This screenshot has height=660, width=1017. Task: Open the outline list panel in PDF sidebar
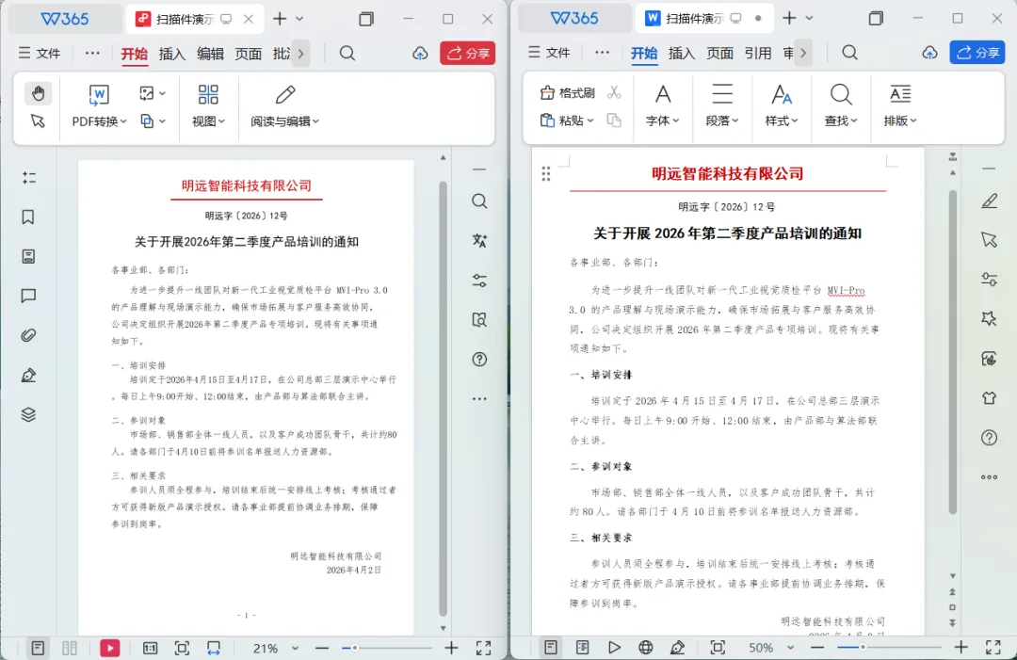28,178
